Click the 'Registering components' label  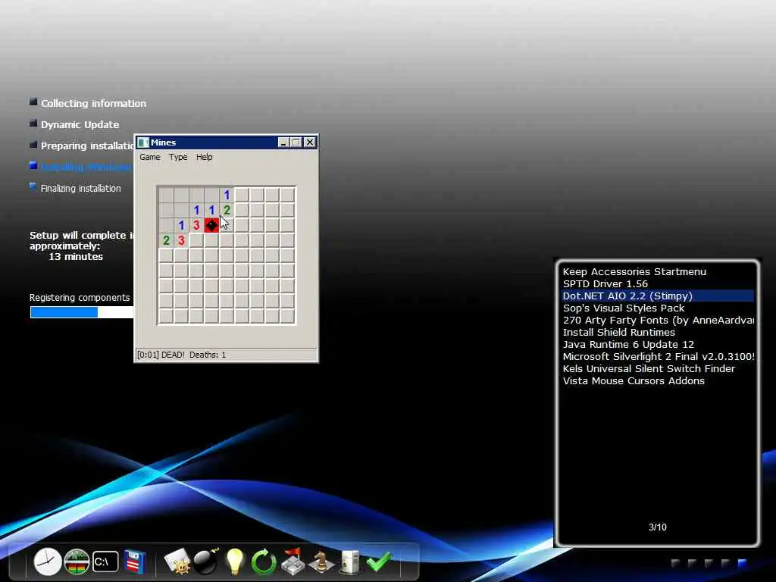[80, 297]
